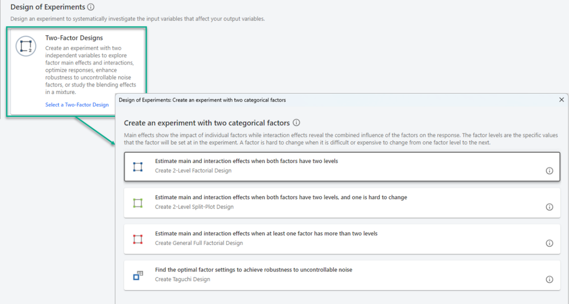Viewport: 569px width, 304px height.
Task: Select the red General Full Factorial icon
Action: (138, 239)
